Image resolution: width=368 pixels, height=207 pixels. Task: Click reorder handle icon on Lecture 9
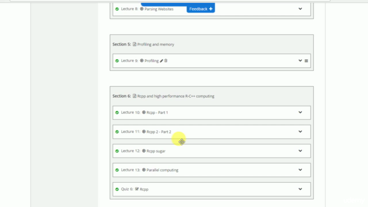pos(306,61)
